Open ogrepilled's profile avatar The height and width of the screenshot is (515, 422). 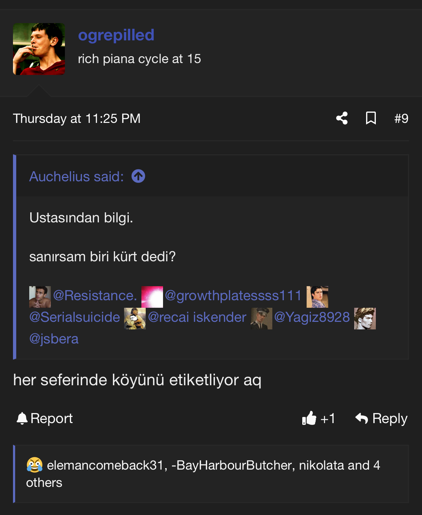click(x=39, y=49)
